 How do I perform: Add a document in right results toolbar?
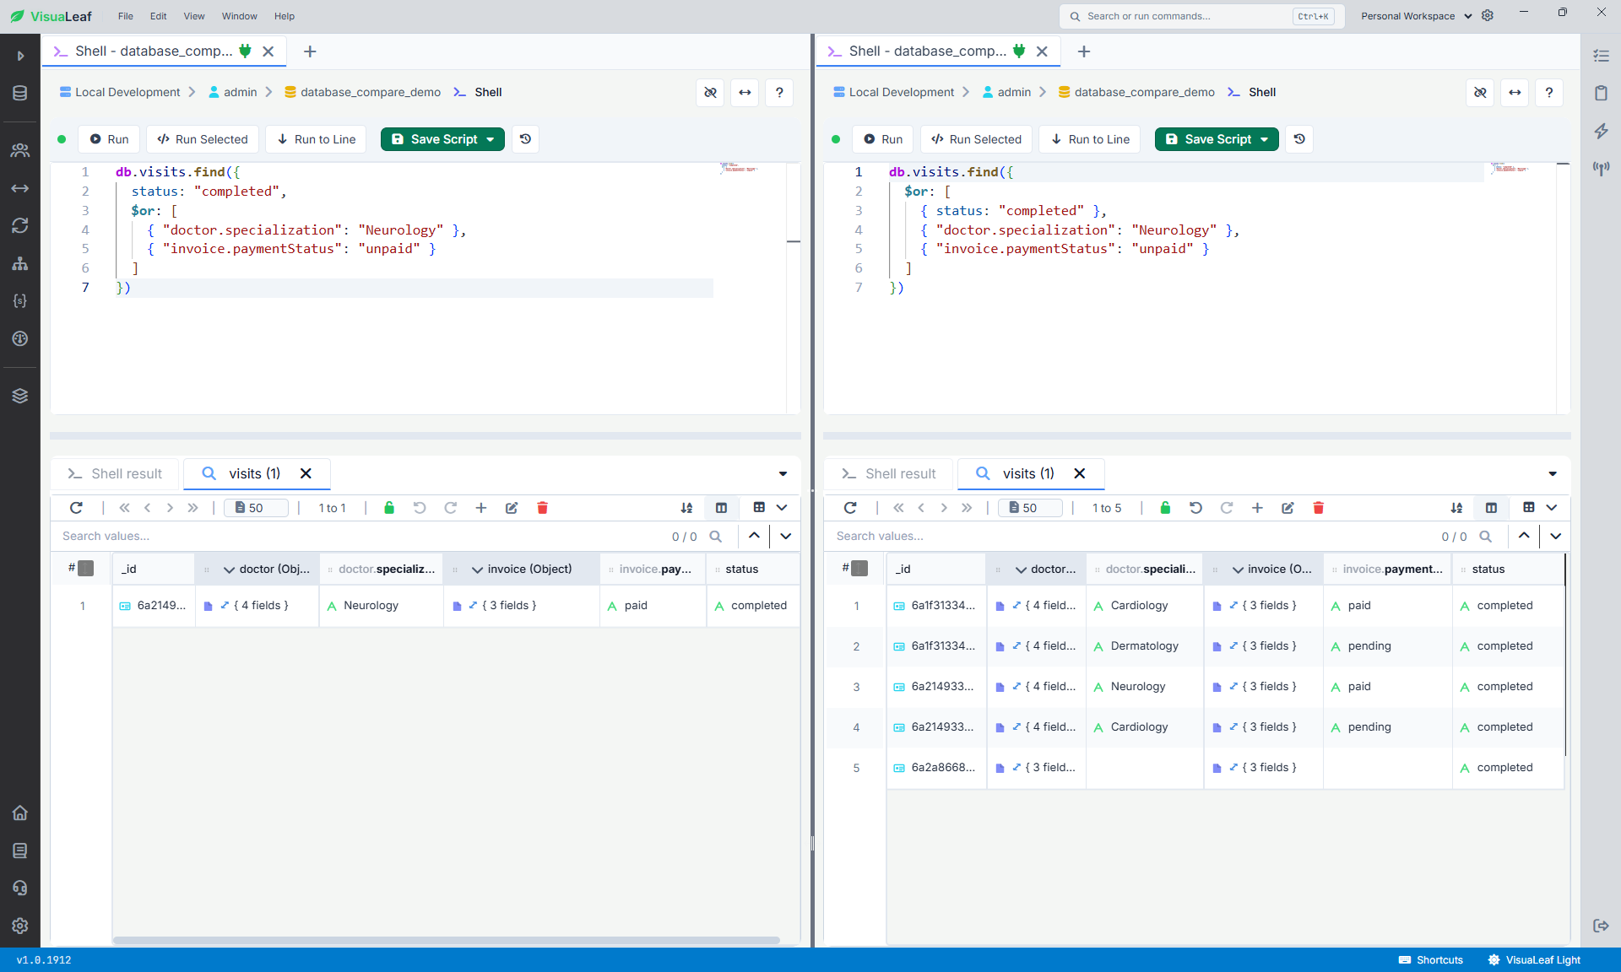[1257, 508]
